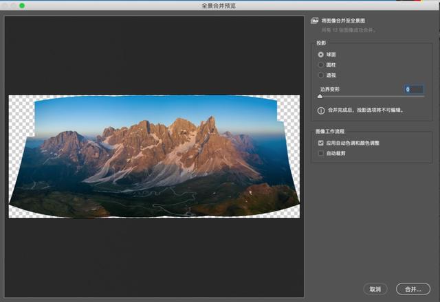Click the 边界变形 label text
This screenshot has height=302, width=440.
point(330,89)
